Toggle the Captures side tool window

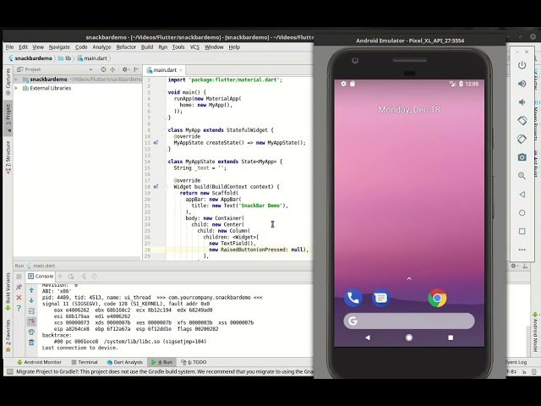[8, 82]
